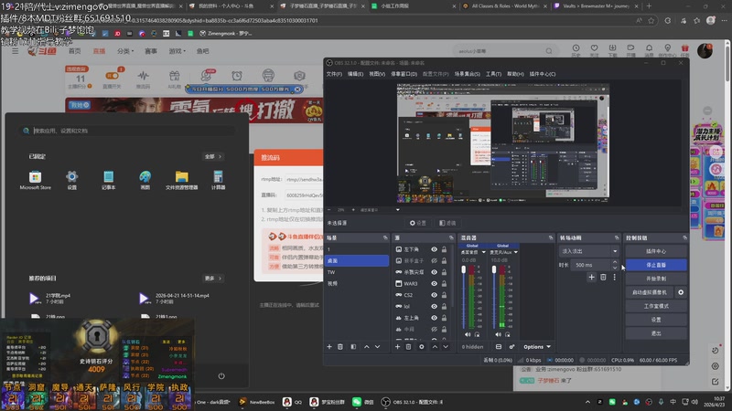This screenshot has width=732, height=411.
Task: Start the virtual camera button
Action: point(650,292)
